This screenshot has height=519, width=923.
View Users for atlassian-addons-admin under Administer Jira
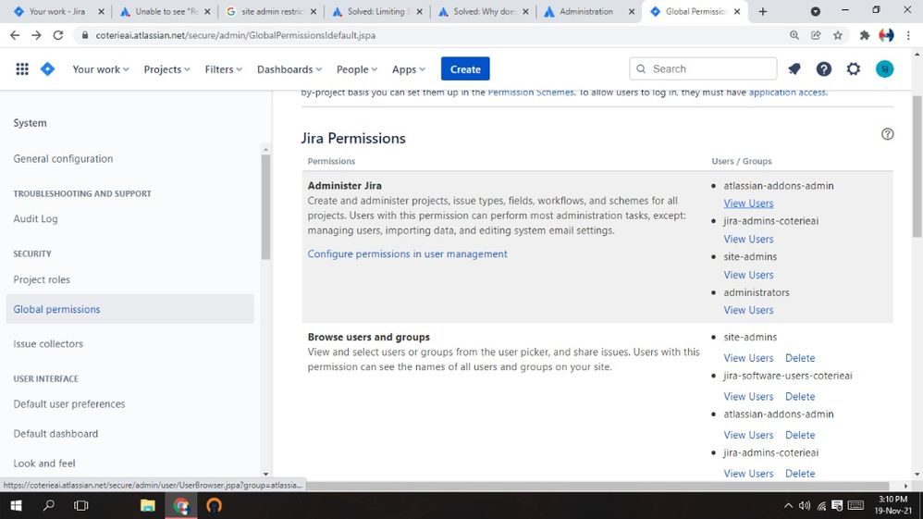click(748, 204)
